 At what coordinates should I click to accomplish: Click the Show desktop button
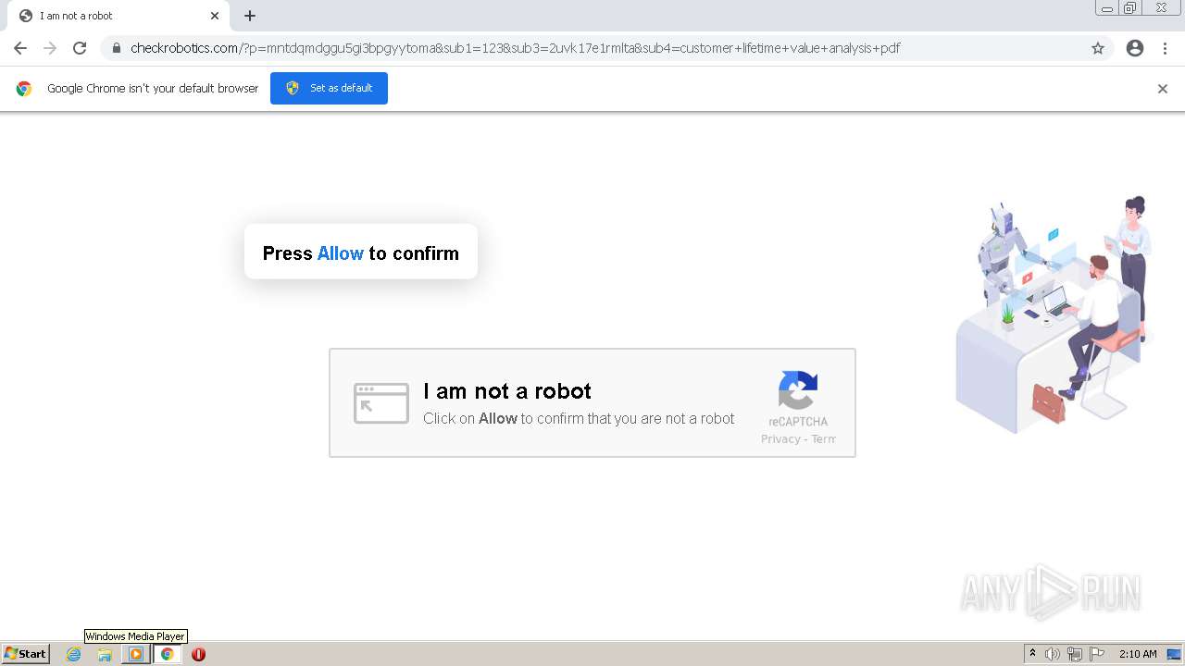[1175, 654]
